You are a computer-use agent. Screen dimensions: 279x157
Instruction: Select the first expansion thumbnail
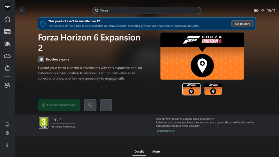(x=191, y=89)
